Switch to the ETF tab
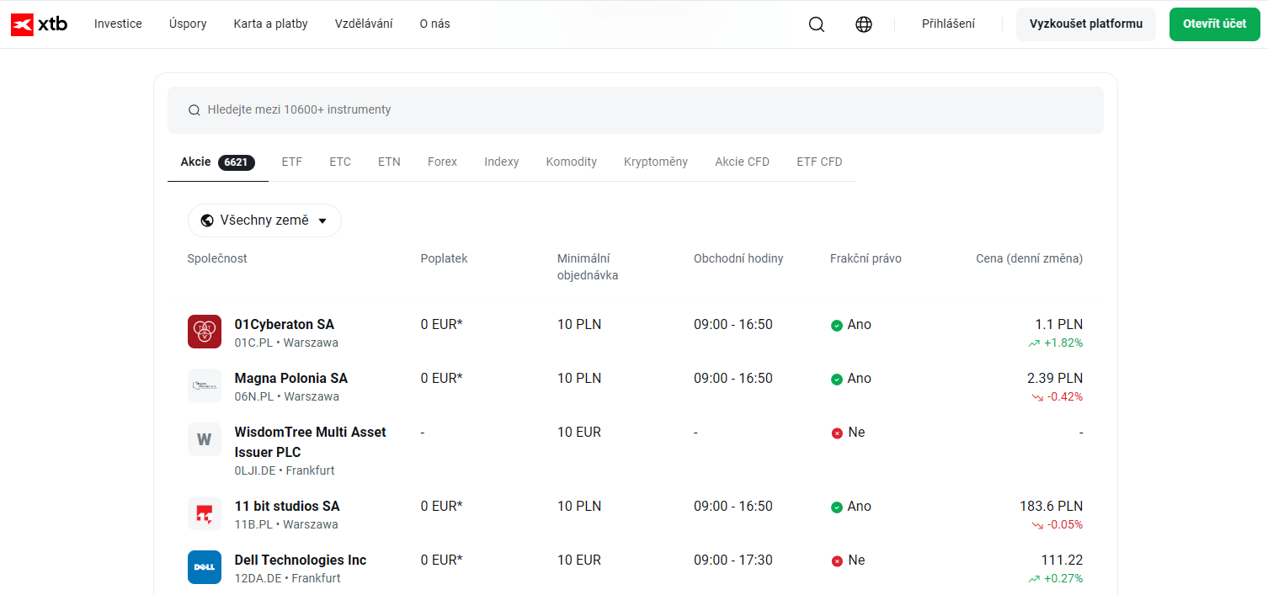The image size is (1268, 595). [x=291, y=162]
